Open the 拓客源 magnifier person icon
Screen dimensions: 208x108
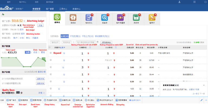tap(105, 18)
